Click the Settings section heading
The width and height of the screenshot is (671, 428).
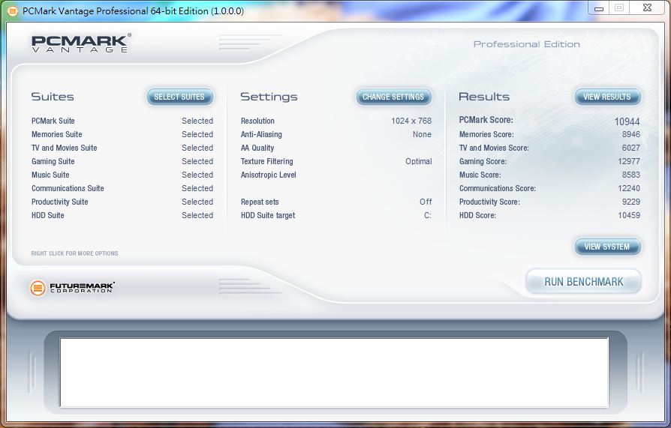click(x=269, y=97)
